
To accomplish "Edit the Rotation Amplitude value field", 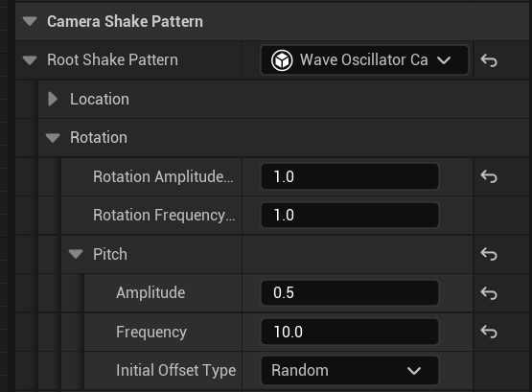I will (350, 176).
